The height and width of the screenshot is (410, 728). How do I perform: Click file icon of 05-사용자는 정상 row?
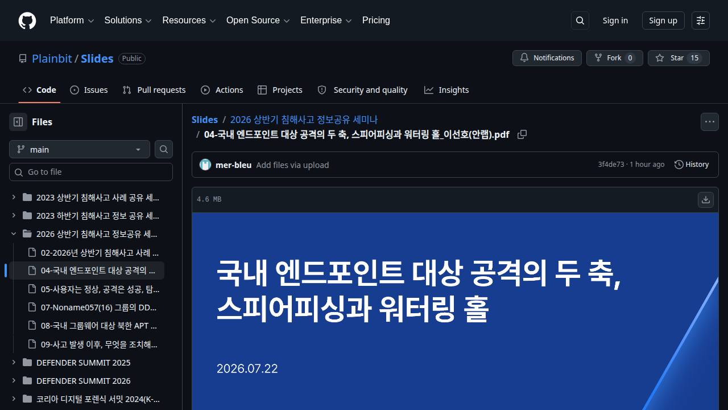pyautogui.click(x=32, y=289)
